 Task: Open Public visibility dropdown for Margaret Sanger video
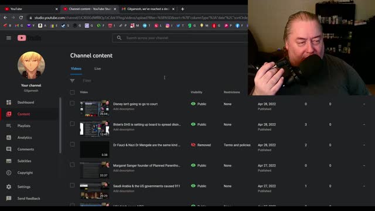point(199,165)
